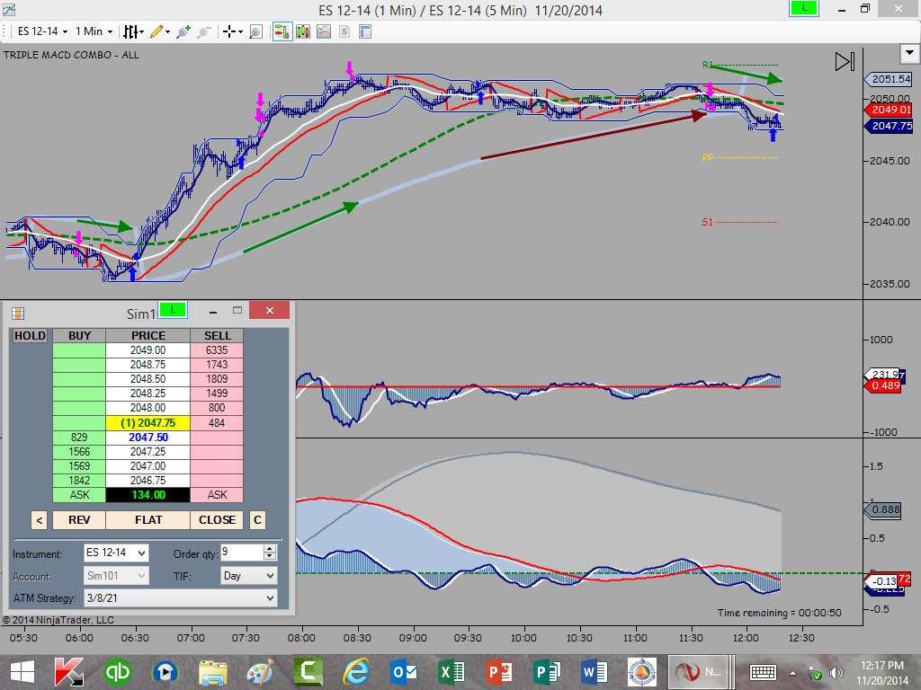Screen dimensions: 921x690
Task: Click buy cell showing 1842
Action: (x=79, y=481)
